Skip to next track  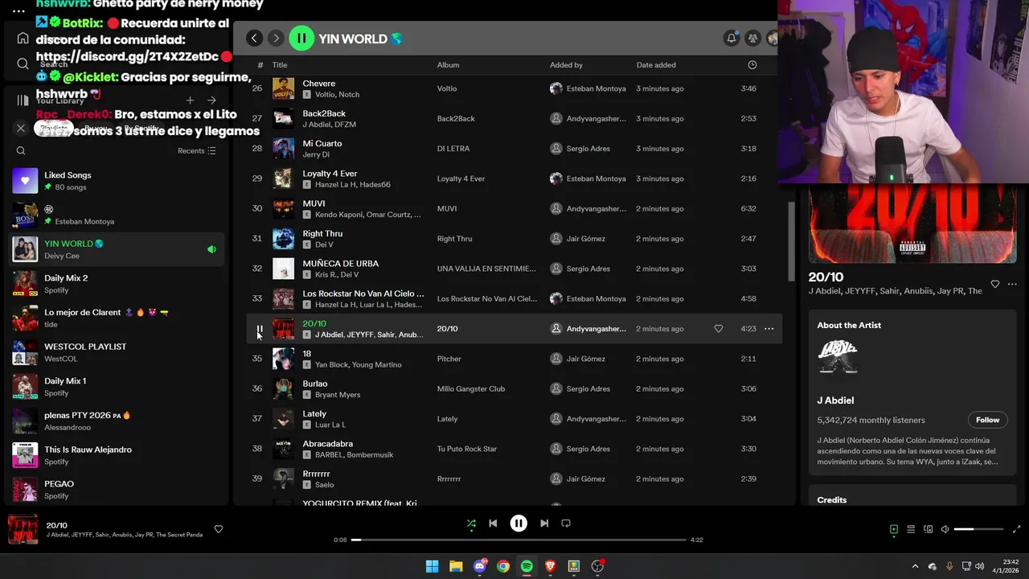[544, 524]
